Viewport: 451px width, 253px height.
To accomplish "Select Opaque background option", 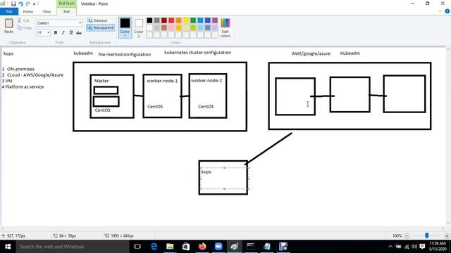I will [x=97, y=20].
